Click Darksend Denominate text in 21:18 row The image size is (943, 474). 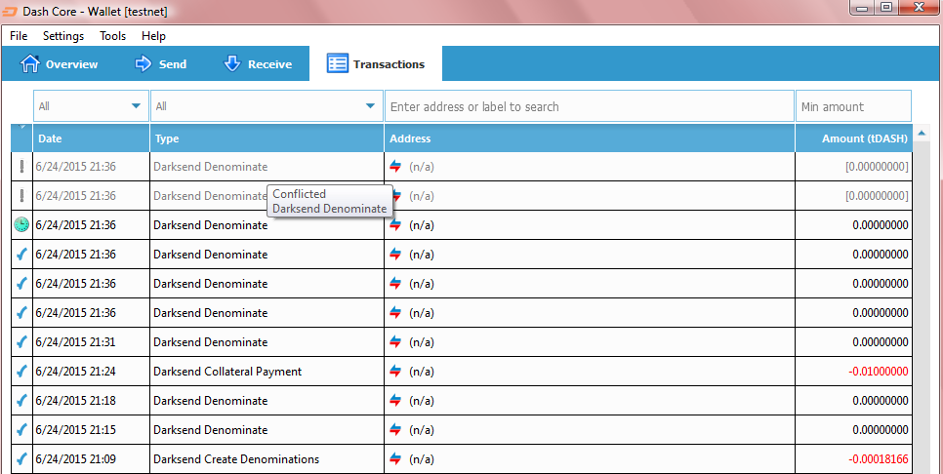point(211,401)
